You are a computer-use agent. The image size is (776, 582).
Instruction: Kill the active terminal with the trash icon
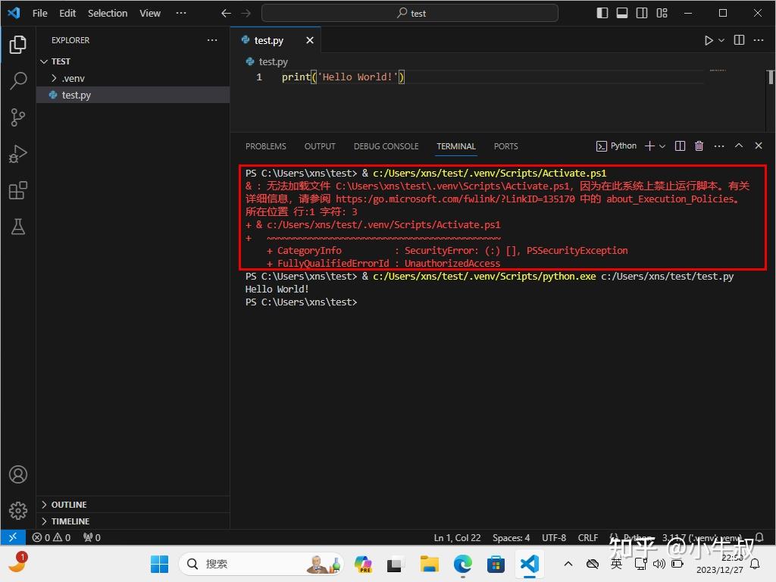tap(699, 145)
